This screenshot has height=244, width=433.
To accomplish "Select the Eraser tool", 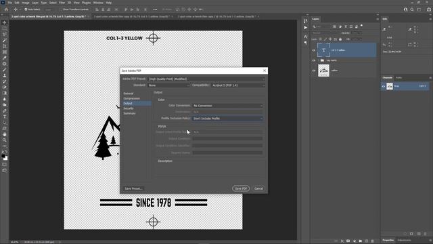I will (x=5, y=87).
